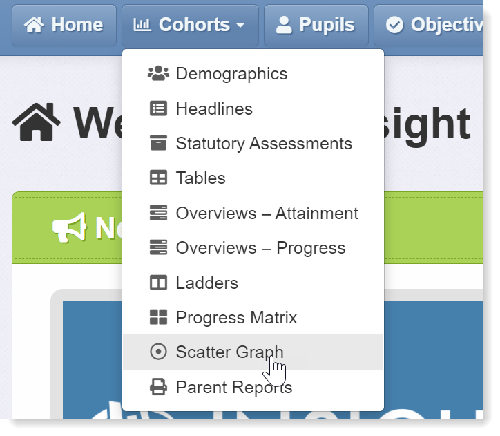Click the Overviews – Attainment stacked rows icon

coord(158,213)
